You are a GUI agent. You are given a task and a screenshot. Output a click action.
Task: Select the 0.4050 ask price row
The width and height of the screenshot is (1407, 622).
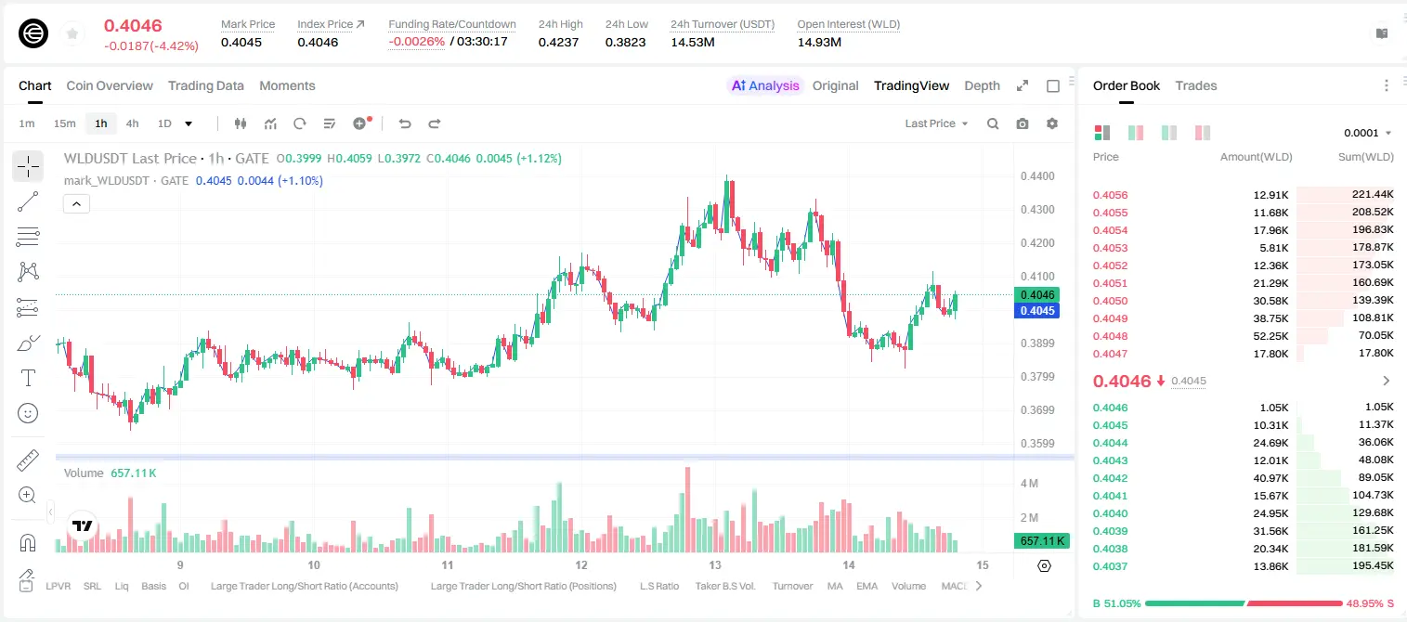click(1244, 301)
